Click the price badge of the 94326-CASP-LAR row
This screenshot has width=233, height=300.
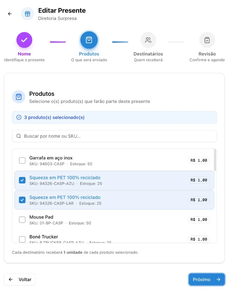click(x=199, y=200)
